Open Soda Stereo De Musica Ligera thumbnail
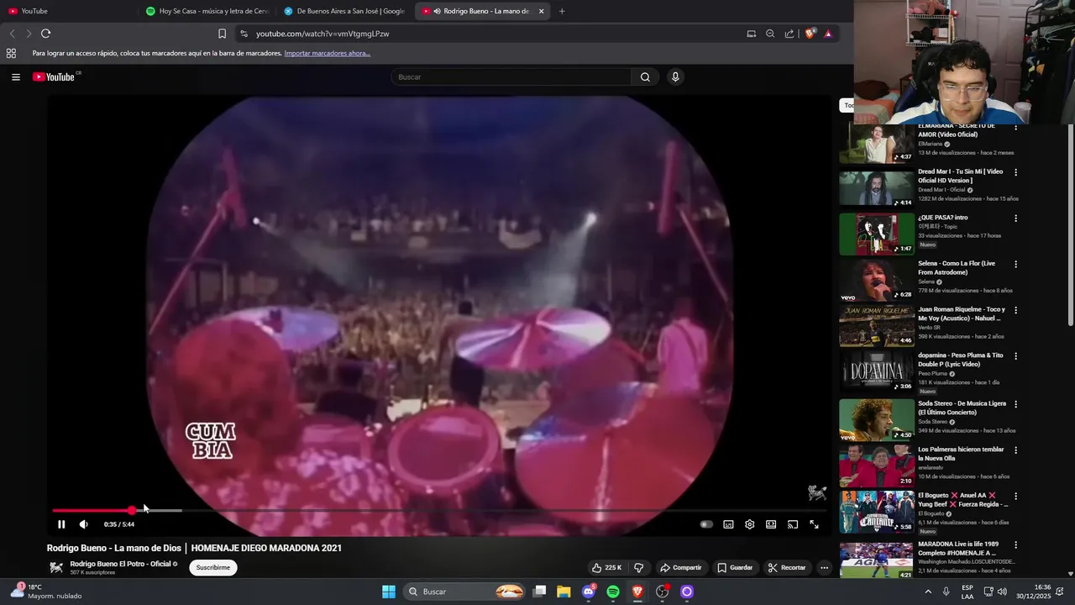This screenshot has height=605, width=1075. (x=877, y=419)
